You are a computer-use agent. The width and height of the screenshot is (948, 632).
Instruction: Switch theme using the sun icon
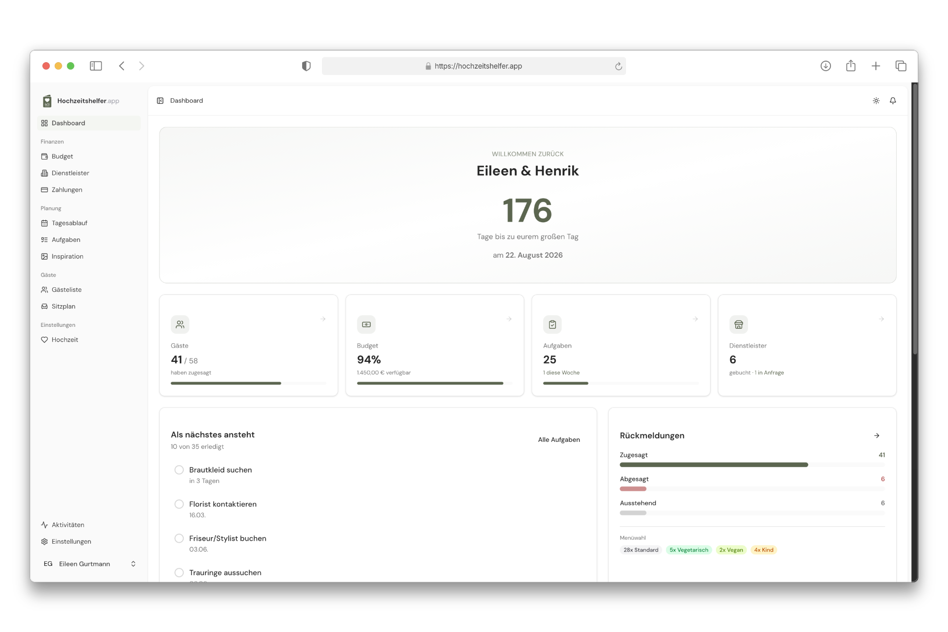(876, 101)
